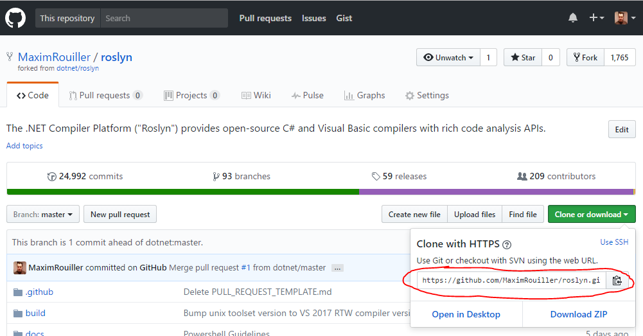The image size is (643, 336).
Task: Click the Add topics link
Action: tap(24, 146)
